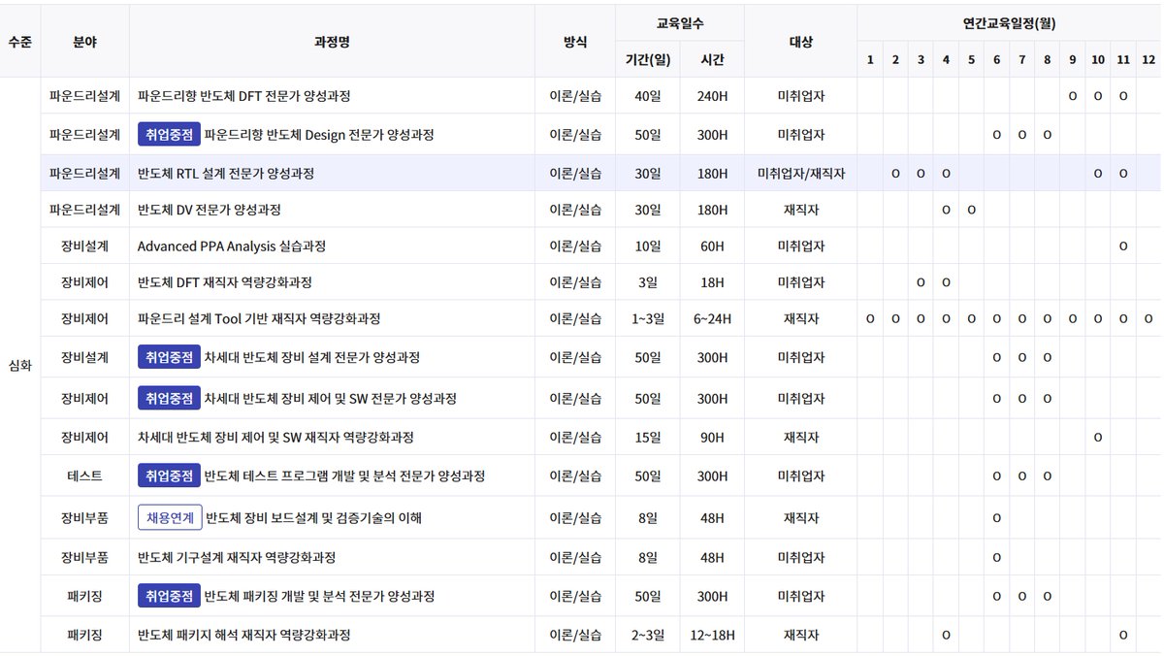Open 차세대 반도체 장비 설계 전문가 양성과정
This screenshot has width=1164, height=656.
coord(312,357)
